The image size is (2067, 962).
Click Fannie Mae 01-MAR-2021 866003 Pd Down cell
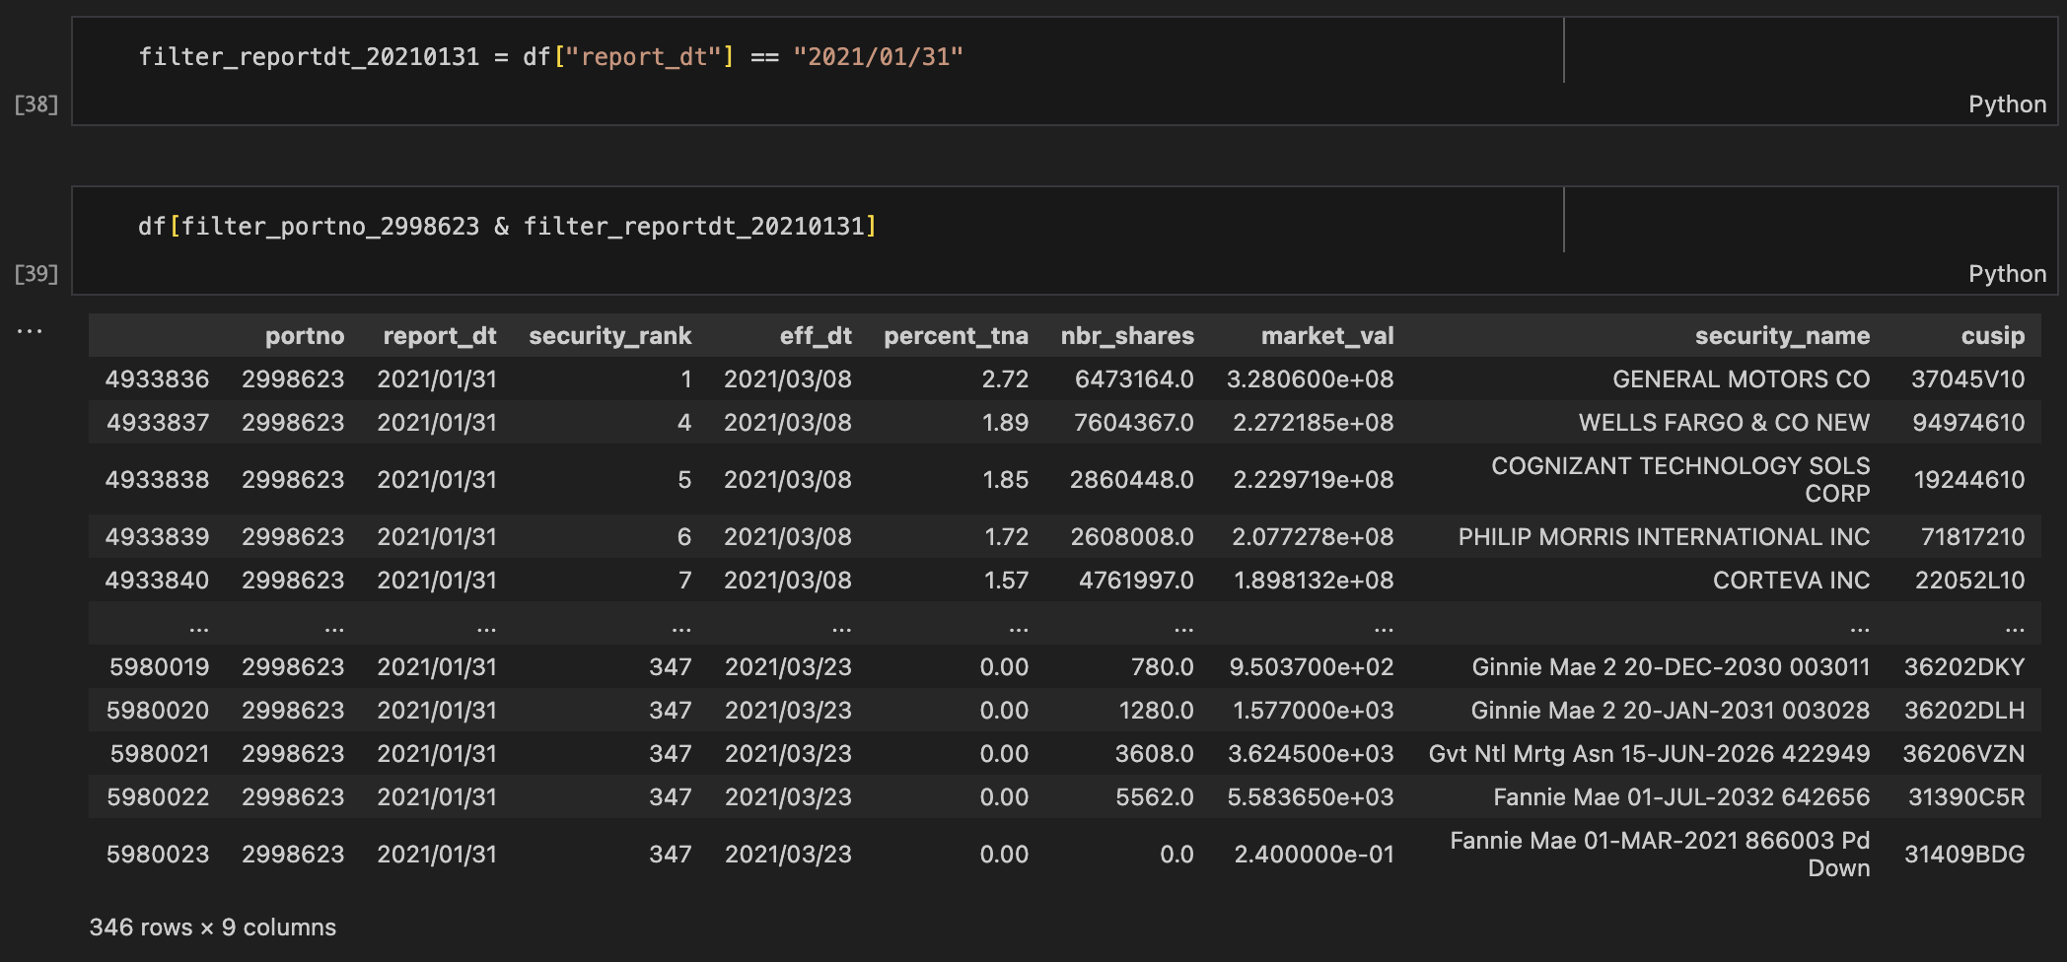(x=1660, y=855)
